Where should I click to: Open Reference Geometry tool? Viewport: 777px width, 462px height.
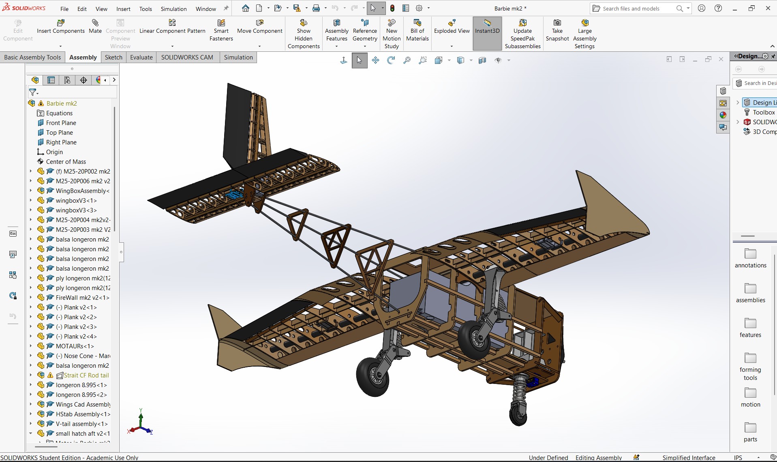point(365,30)
